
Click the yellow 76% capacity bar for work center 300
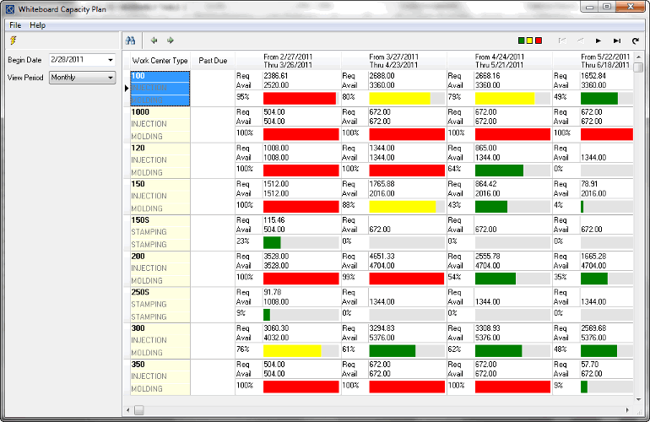pos(291,350)
